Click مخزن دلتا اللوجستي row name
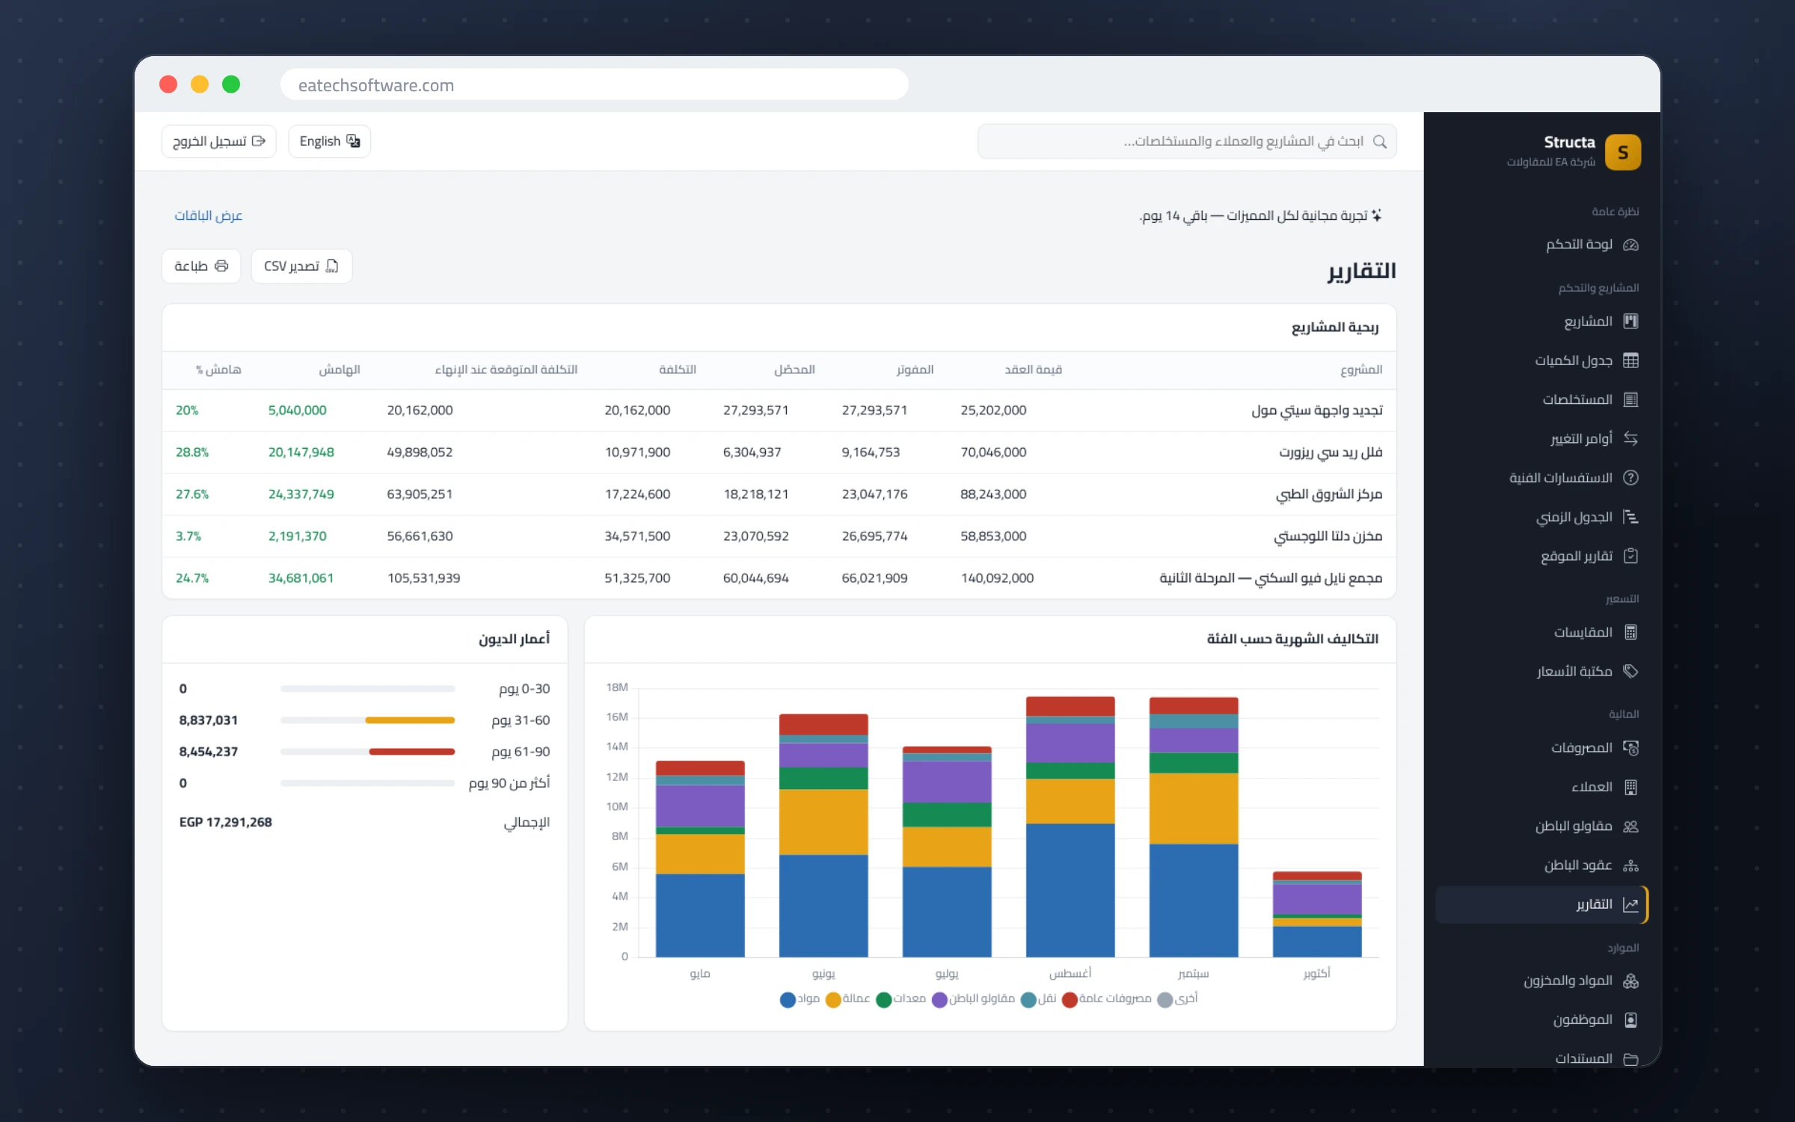Viewport: 1795px width, 1122px height. click(x=1328, y=536)
